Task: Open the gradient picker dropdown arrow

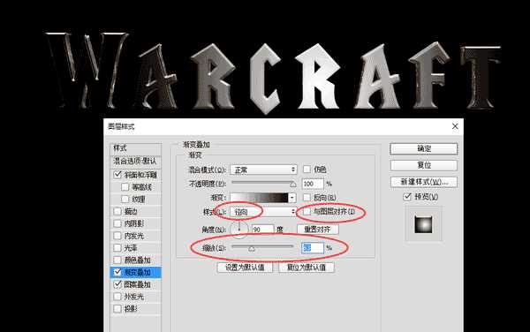Action: point(292,198)
